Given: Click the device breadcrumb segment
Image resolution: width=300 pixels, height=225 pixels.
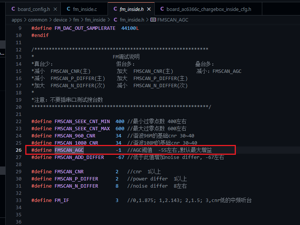Looking at the screenshot, I should [x=60, y=20].
